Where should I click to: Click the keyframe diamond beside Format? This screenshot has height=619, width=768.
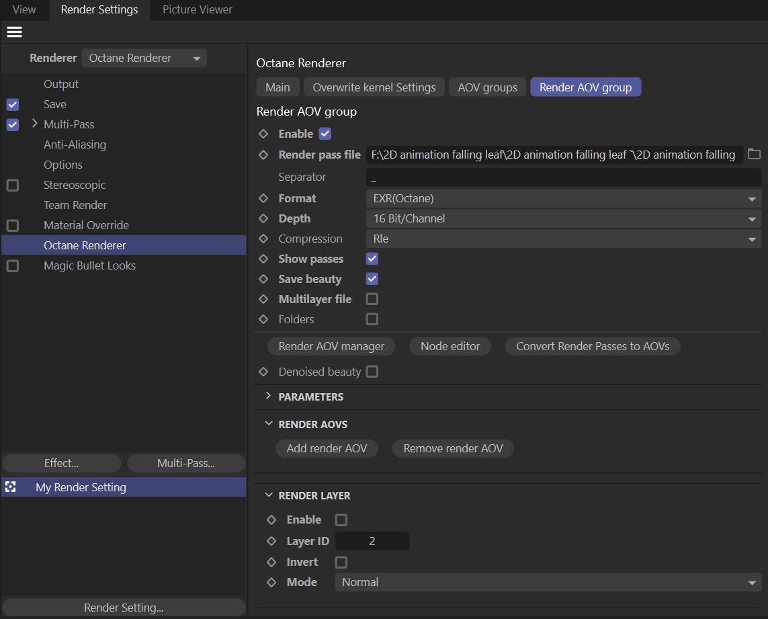click(263, 198)
